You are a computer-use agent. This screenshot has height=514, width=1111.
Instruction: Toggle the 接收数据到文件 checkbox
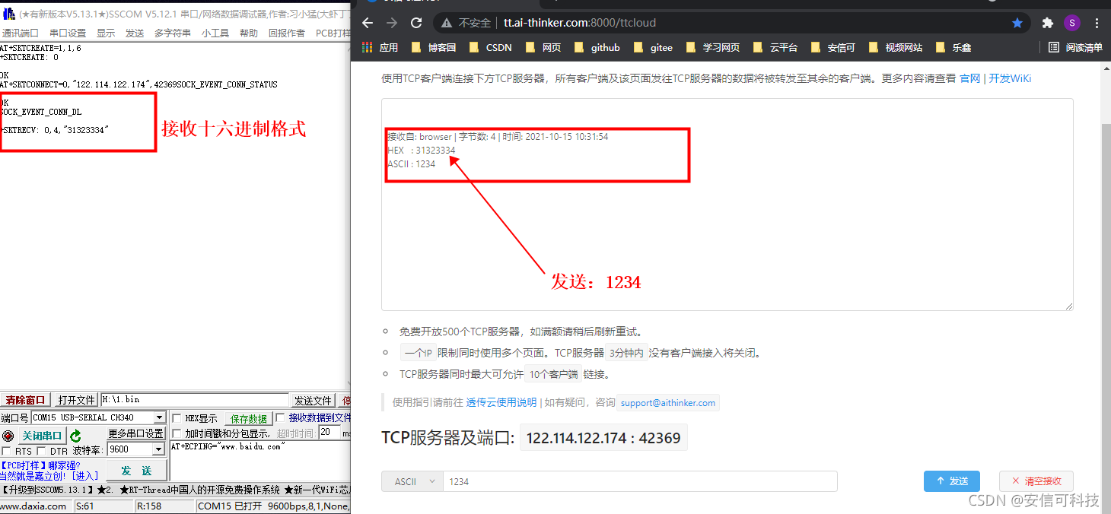[280, 417]
